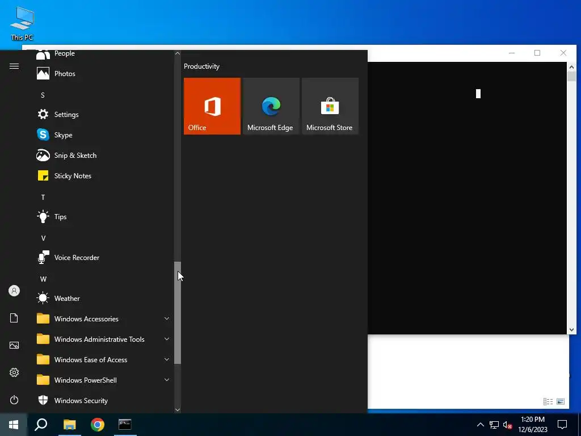Image resolution: width=581 pixels, height=436 pixels.
Task: Click the Office tile
Action: [212, 106]
